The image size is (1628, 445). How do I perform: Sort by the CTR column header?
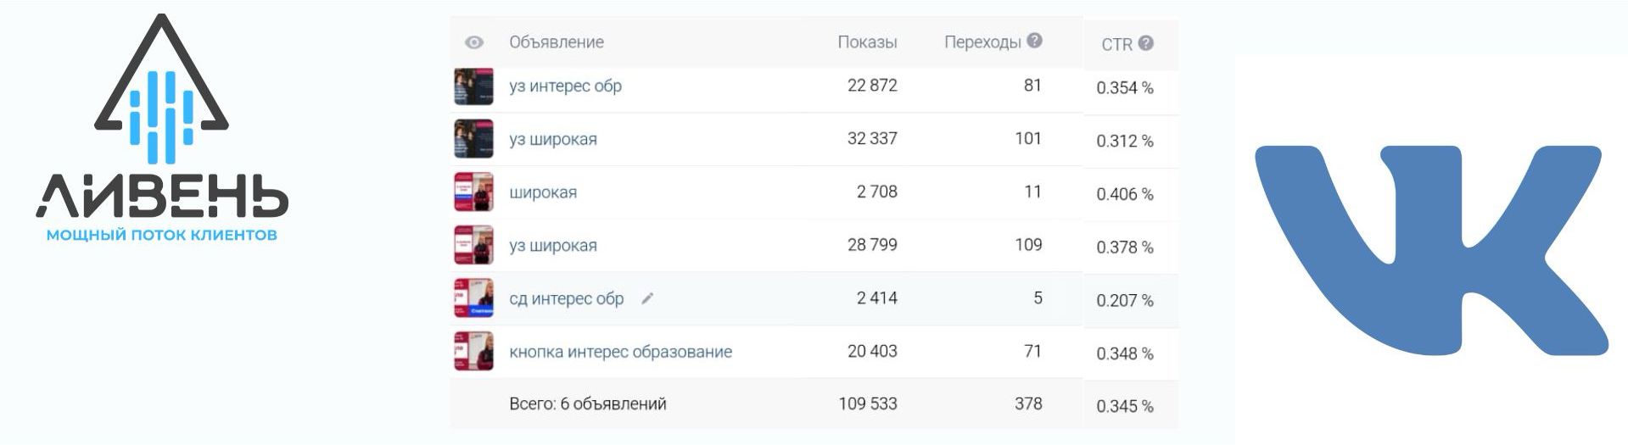point(1116,44)
